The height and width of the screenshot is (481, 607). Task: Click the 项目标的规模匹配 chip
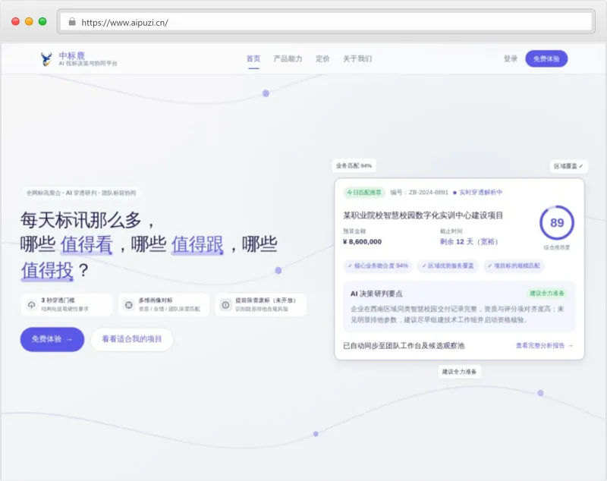point(514,266)
